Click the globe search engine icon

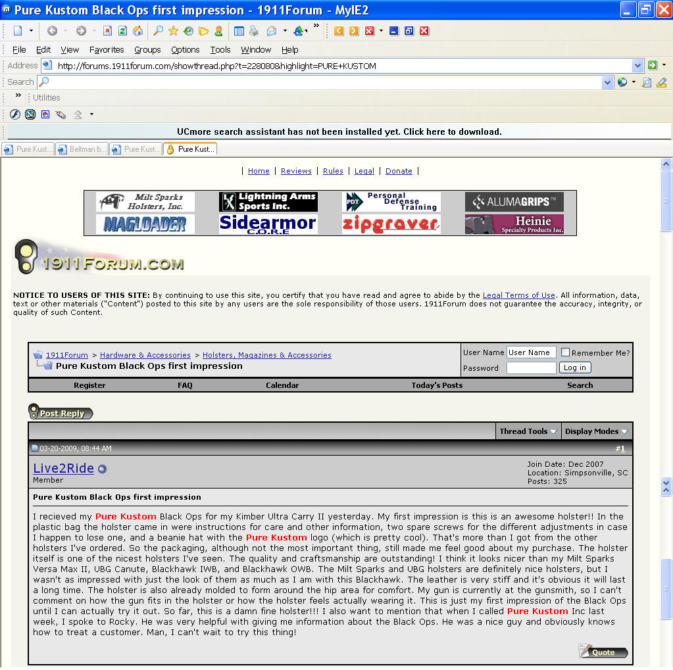point(622,82)
